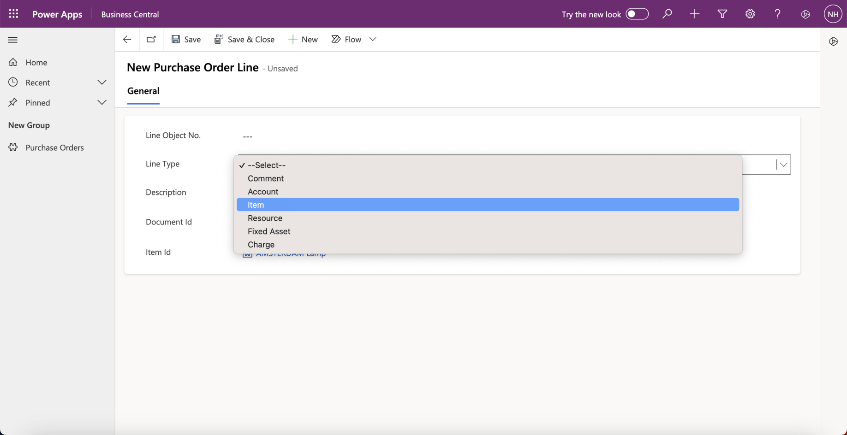Open Purchase Orders in the sidebar

55,147
